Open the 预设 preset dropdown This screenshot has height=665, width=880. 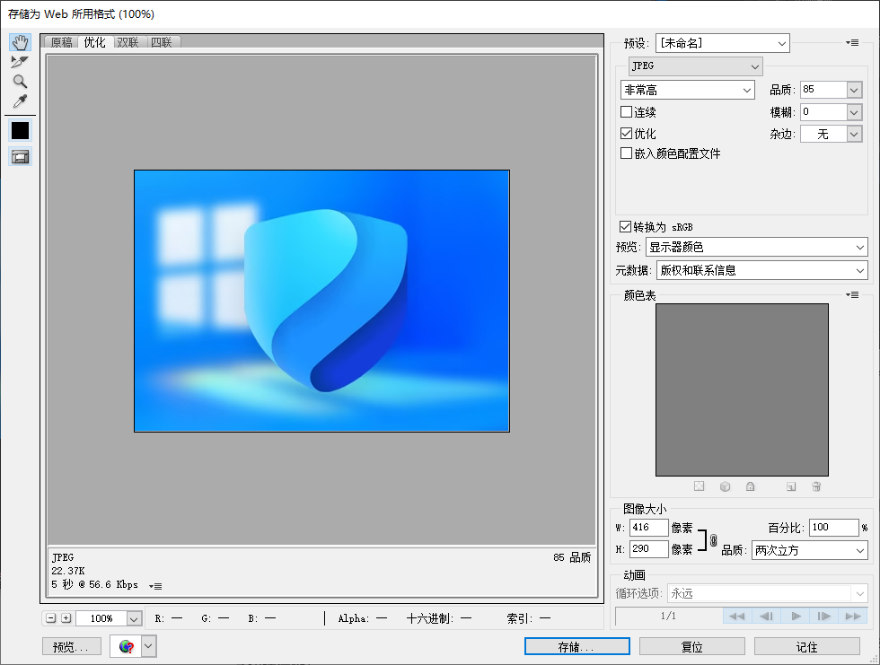(723, 43)
